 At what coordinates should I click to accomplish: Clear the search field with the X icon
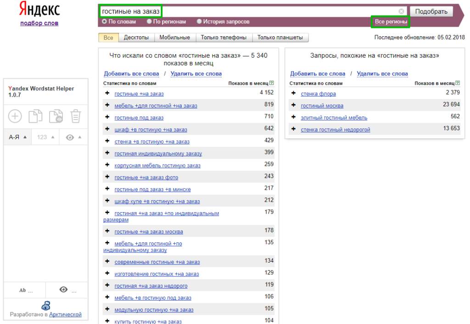click(401, 11)
